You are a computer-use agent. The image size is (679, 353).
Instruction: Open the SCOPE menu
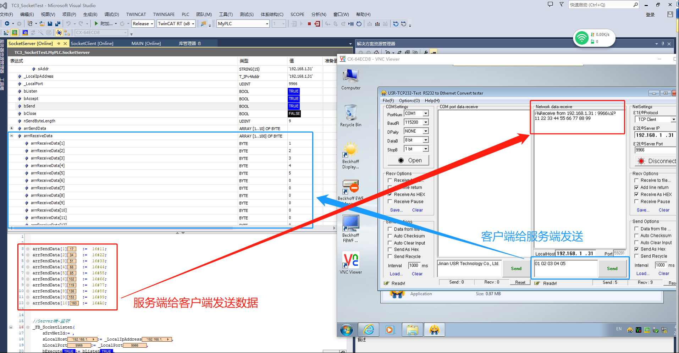(297, 15)
